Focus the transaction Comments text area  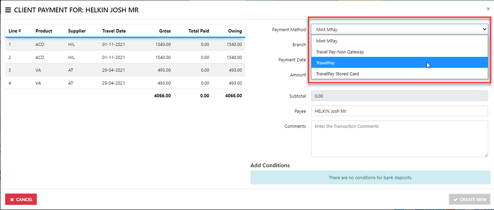pos(399,139)
